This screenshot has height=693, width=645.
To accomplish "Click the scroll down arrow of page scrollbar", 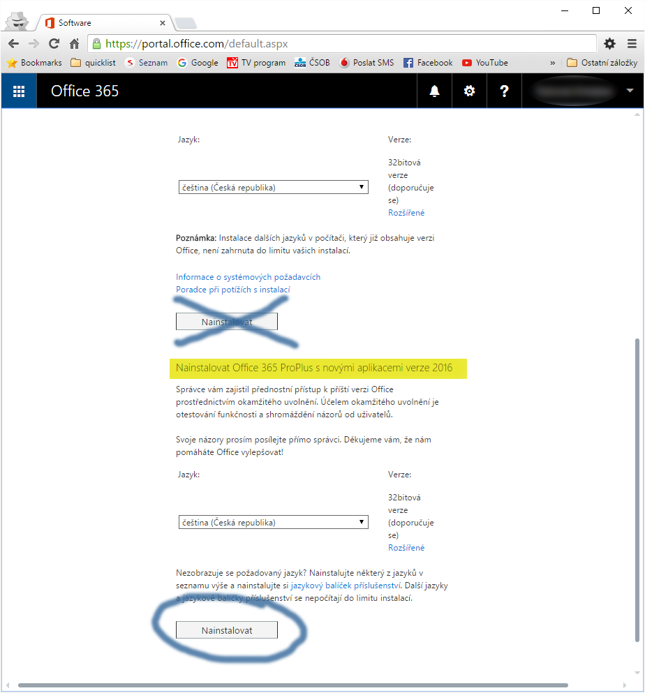I will click(x=637, y=673).
